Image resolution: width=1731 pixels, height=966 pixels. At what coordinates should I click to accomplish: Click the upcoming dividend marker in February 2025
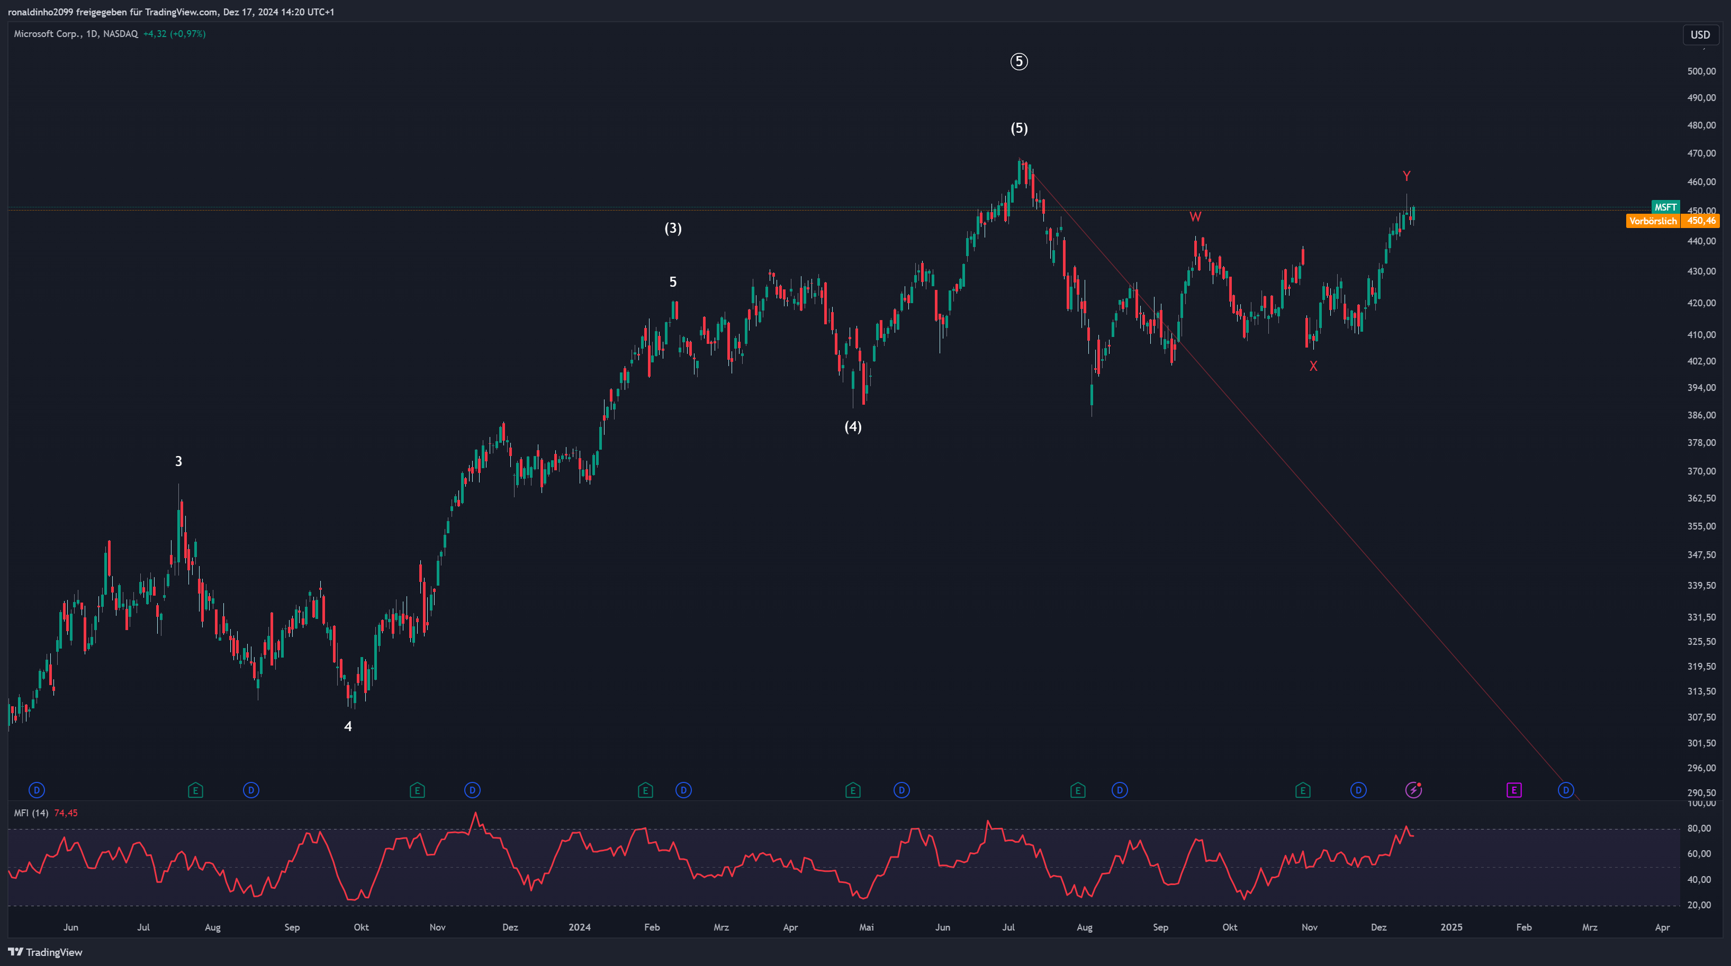[1566, 790]
